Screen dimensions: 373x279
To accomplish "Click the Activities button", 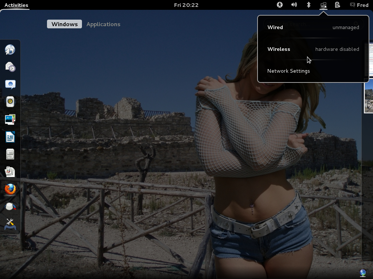I will (16, 5).
